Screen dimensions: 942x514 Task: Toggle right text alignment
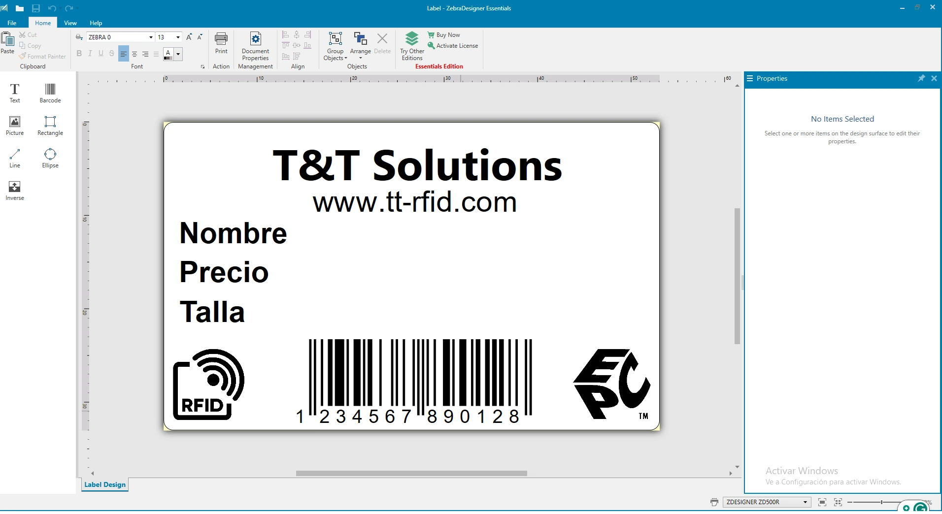pos(145,54)
